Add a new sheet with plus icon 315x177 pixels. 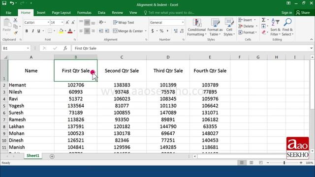[52, 156]
